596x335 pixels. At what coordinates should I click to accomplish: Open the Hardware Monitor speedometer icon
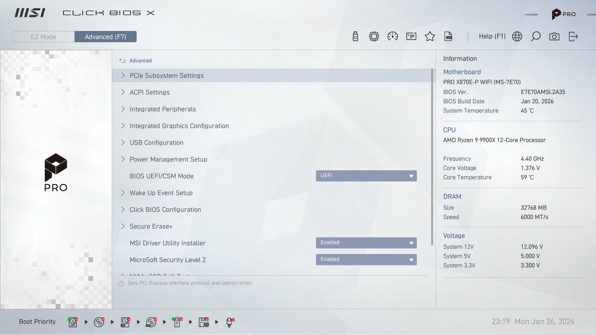(392, 36)
